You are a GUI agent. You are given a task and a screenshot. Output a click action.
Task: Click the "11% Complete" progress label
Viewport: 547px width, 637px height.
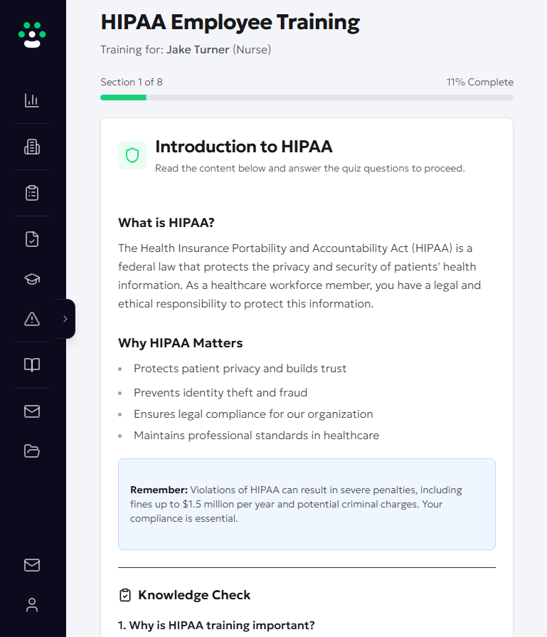pyautogui.click(x=479, y=82)
